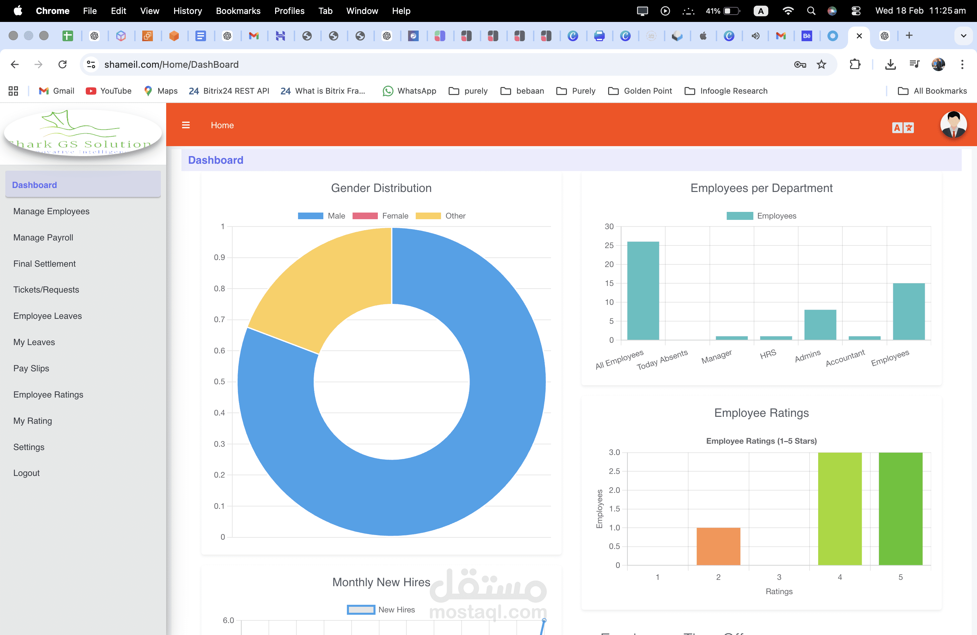Screen dimensions: 977x635
Task: Open the password key icon in the address bar
Action: tap(800, 64)
